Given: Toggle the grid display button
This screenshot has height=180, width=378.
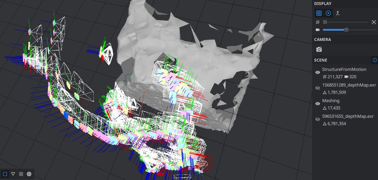Looking at the screenshot, I should point(319,13).
